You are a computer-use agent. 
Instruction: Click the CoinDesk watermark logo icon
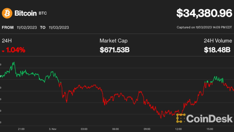pyautogui.click(x=181, y=118)
